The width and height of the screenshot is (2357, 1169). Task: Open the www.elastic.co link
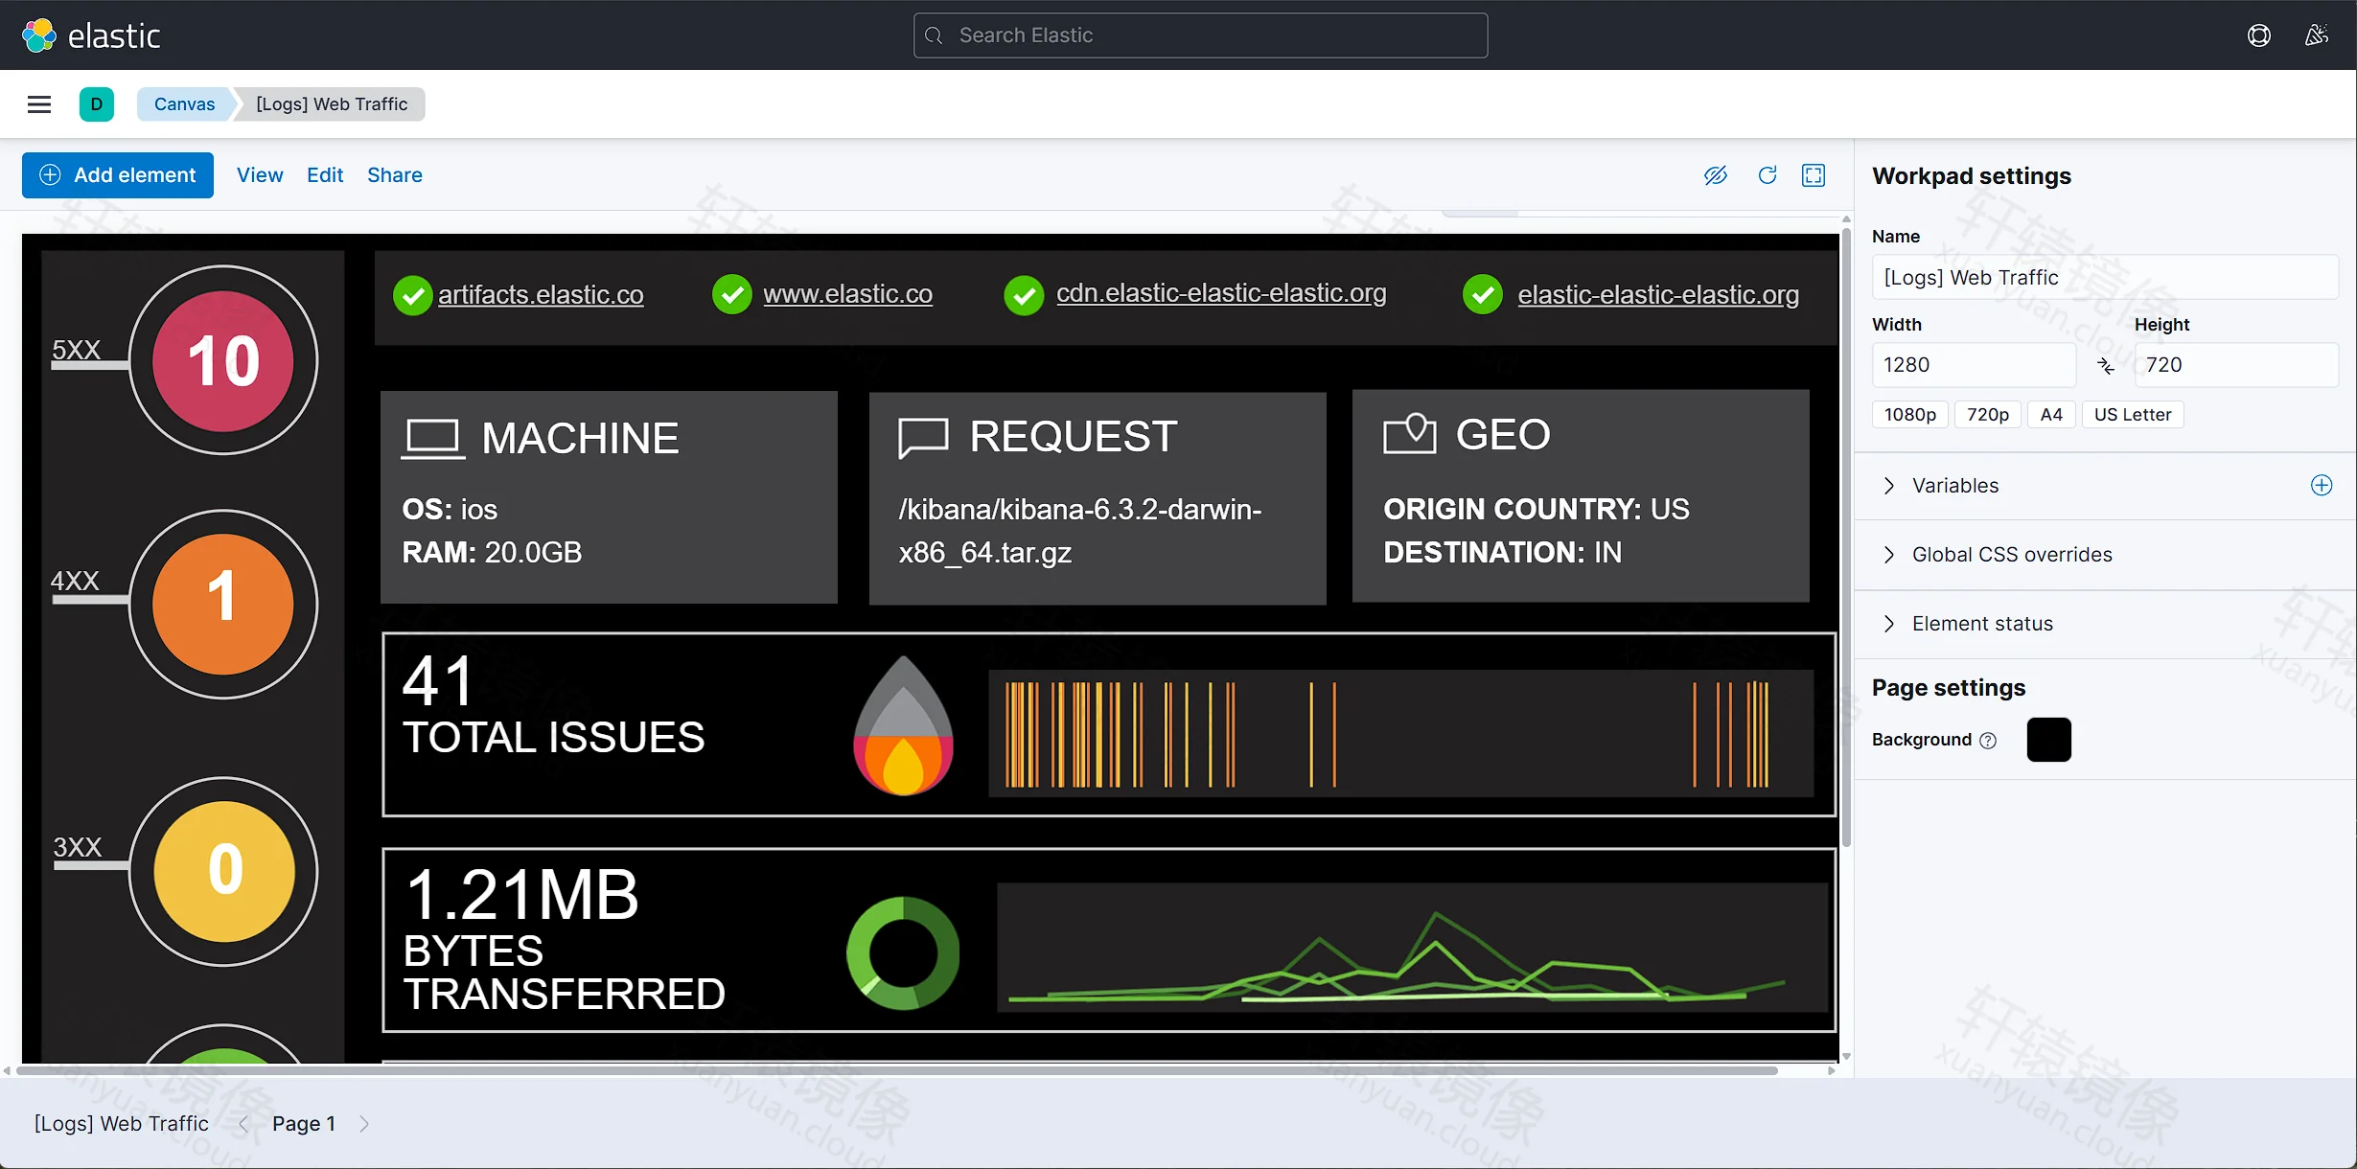click(x=847, y=294)
